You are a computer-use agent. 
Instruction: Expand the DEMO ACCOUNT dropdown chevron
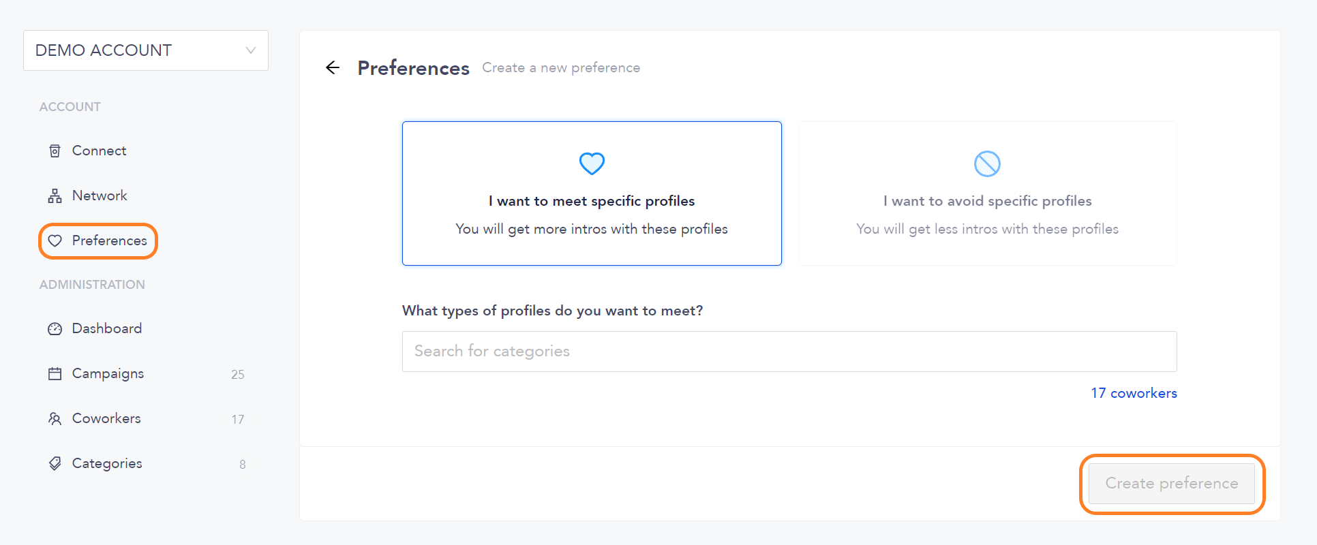pos(251,50)
